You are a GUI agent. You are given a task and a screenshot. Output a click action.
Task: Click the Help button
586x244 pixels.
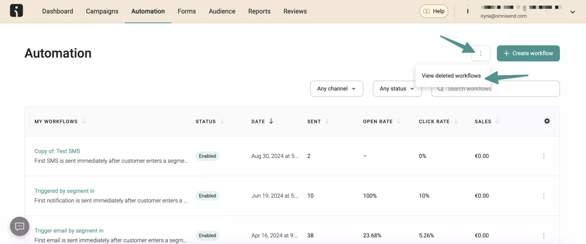[x=434, y=11]
